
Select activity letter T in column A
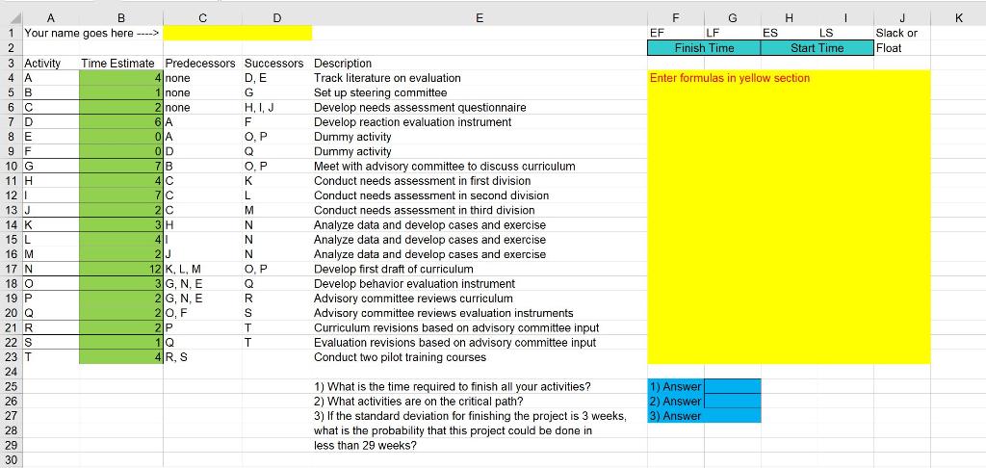[x=51, y=357]
